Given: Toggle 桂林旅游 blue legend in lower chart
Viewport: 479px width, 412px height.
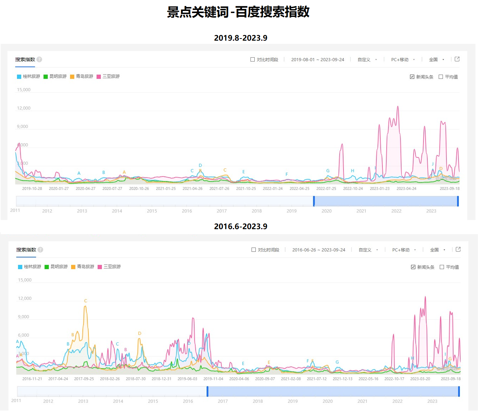Looking at the screenshot, I should (30, 267).
